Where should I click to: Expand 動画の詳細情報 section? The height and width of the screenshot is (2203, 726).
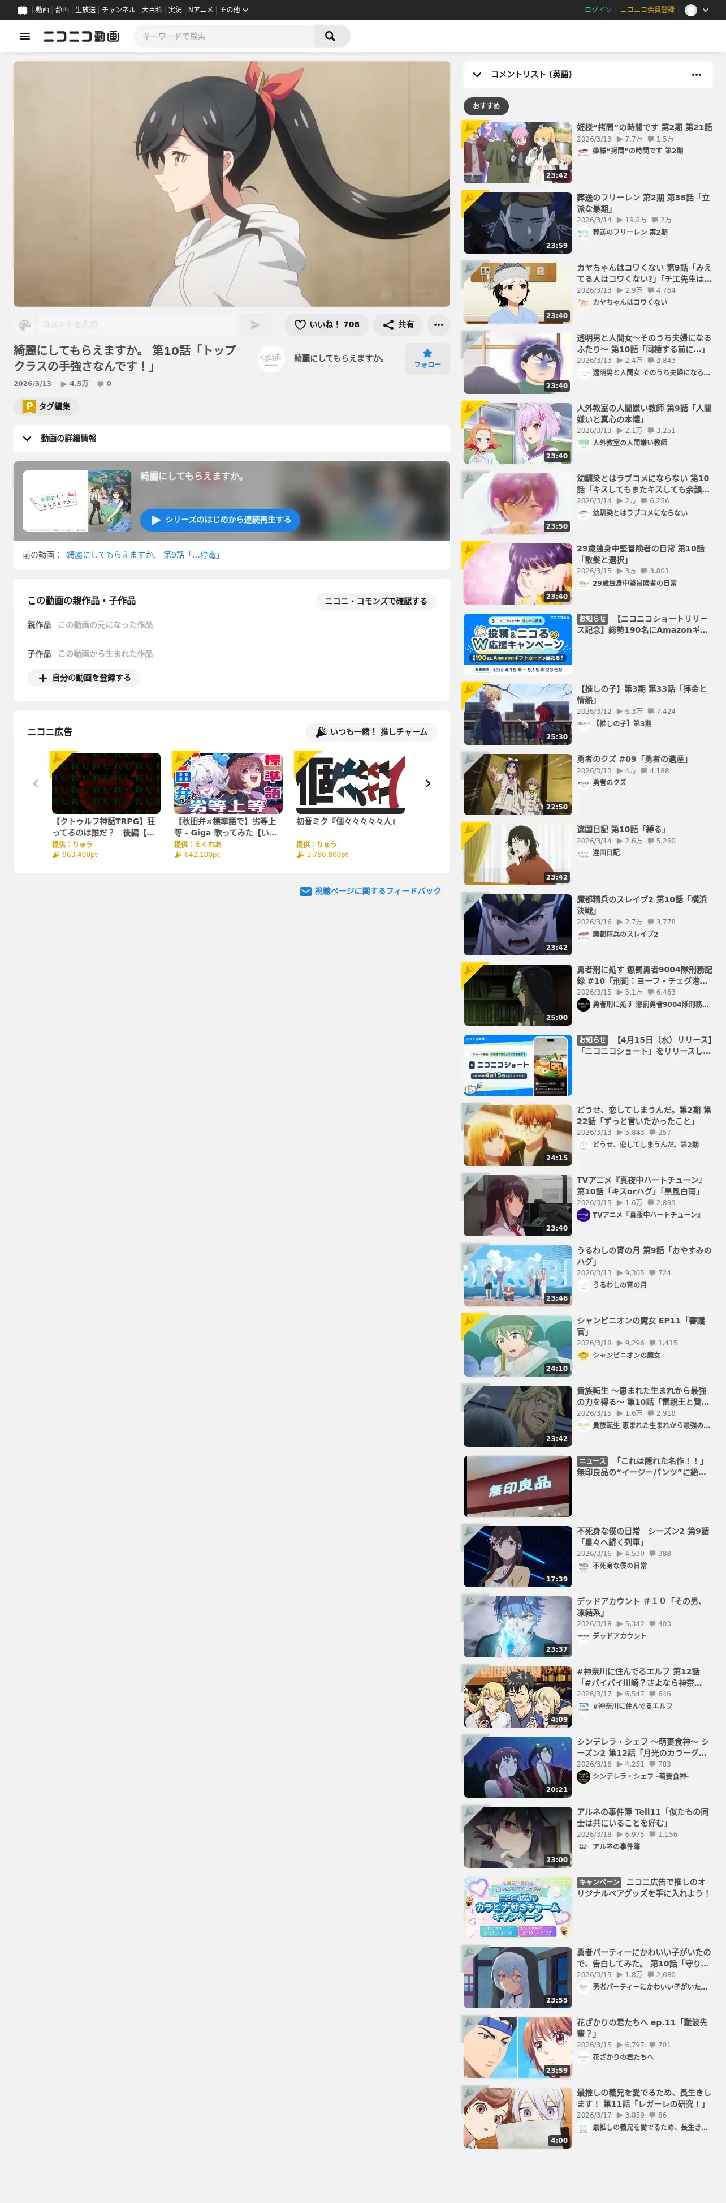231,439
